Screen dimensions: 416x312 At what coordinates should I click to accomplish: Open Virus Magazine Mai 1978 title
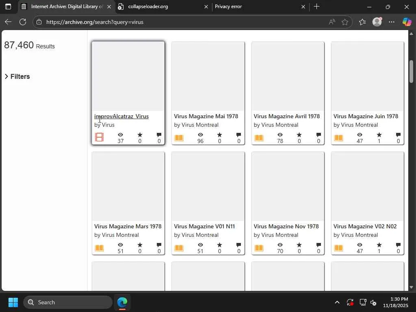(206, 116)
